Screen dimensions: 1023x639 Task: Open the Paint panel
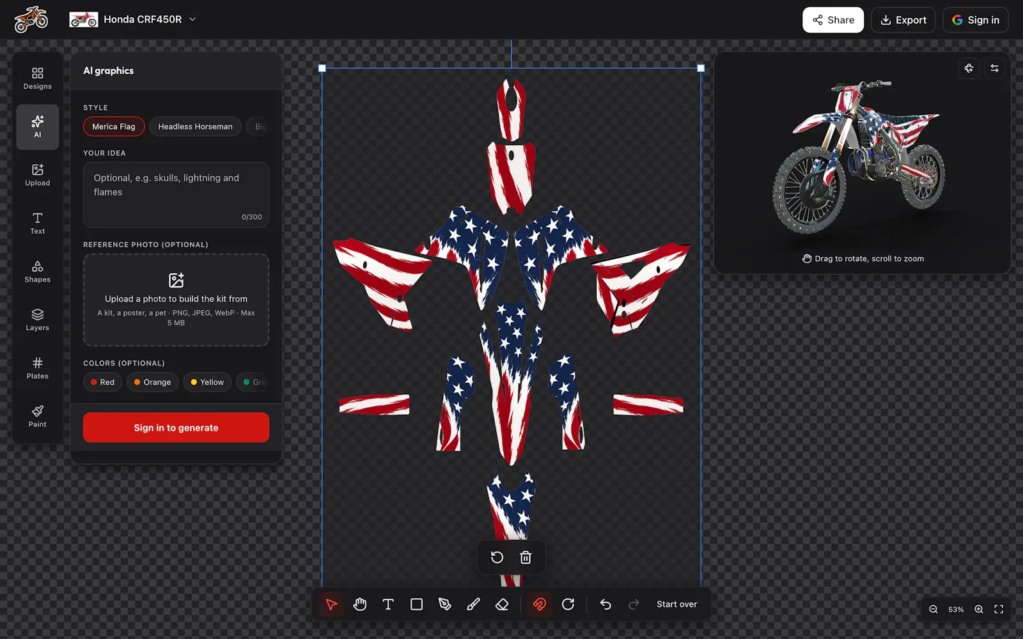[x=38, y=417]
